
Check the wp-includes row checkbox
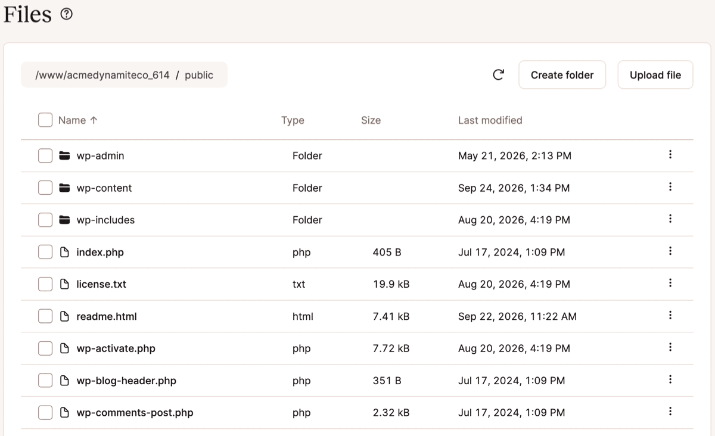45,220
